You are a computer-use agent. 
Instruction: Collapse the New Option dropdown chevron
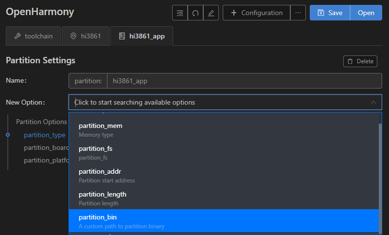(373, 102)
